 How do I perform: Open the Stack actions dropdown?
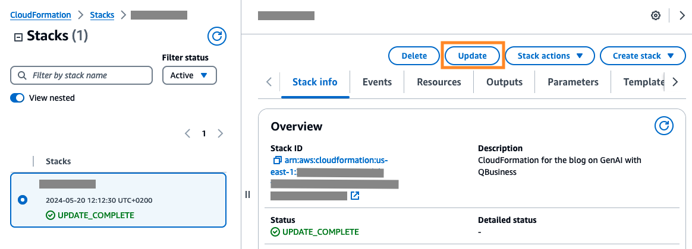pyautogui.click(x=551, y=56)
